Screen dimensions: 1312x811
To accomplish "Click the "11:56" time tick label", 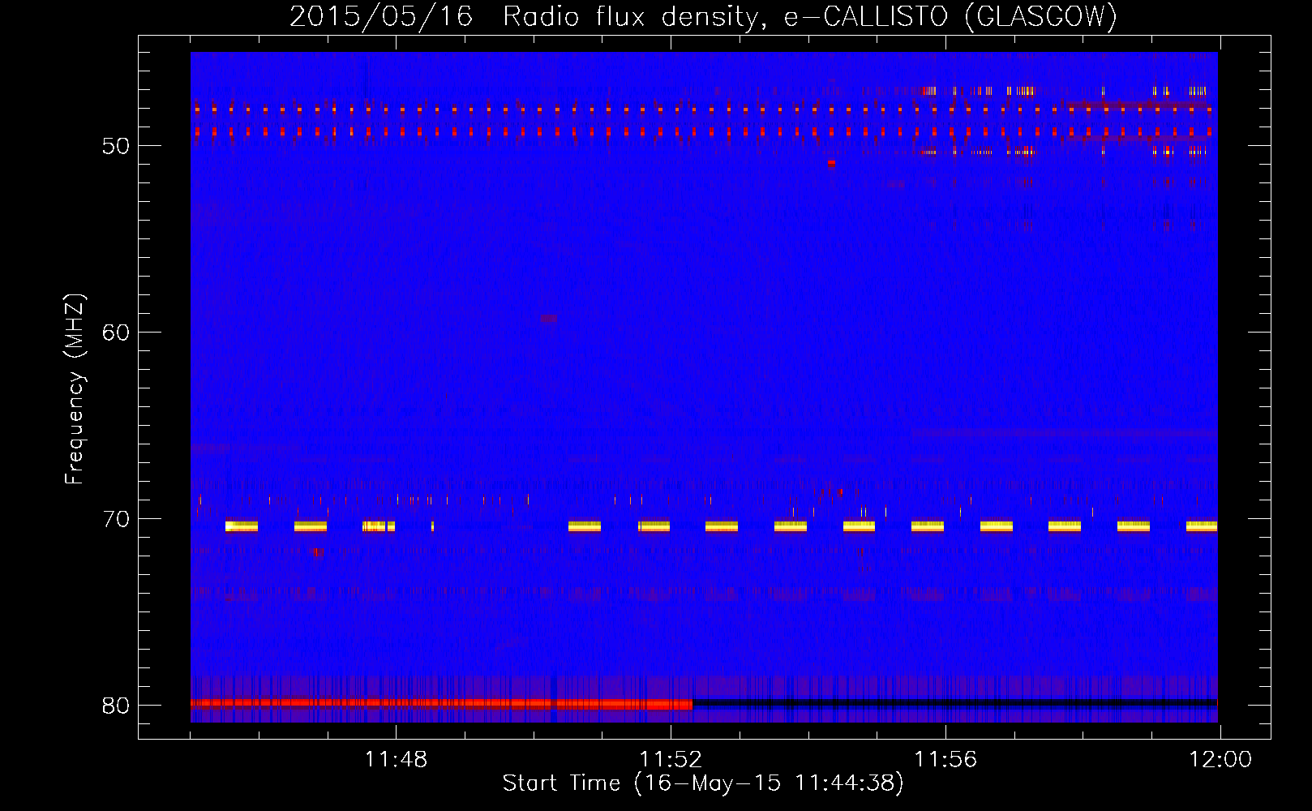I will coord(945,760).
